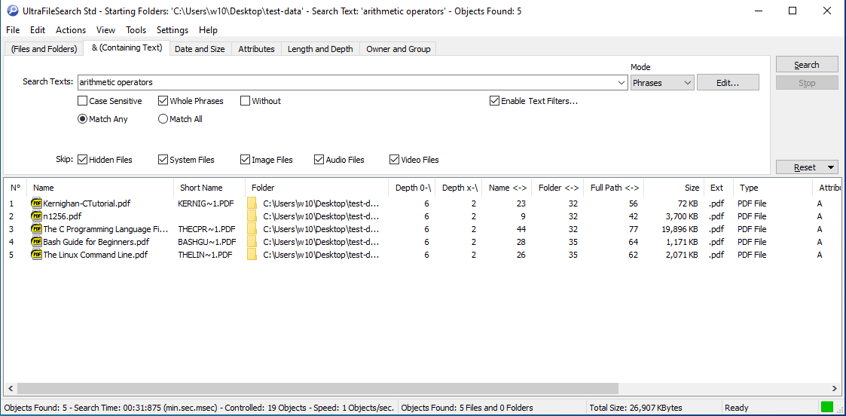Switch to the (Files and Folders) tab
This screenshot has width=846, height=416.
(x=44, y=48)
